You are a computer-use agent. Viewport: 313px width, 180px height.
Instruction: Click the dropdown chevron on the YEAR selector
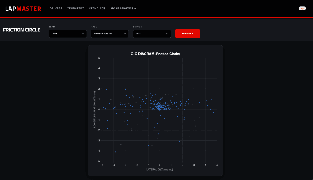[83, 34]
